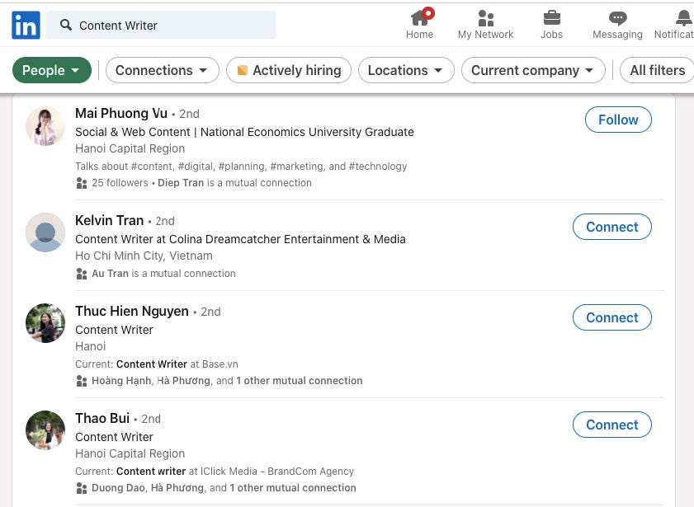Open the Diep Tran mutual connection link
The image size is (694, 507).
[x=181, y=183]
